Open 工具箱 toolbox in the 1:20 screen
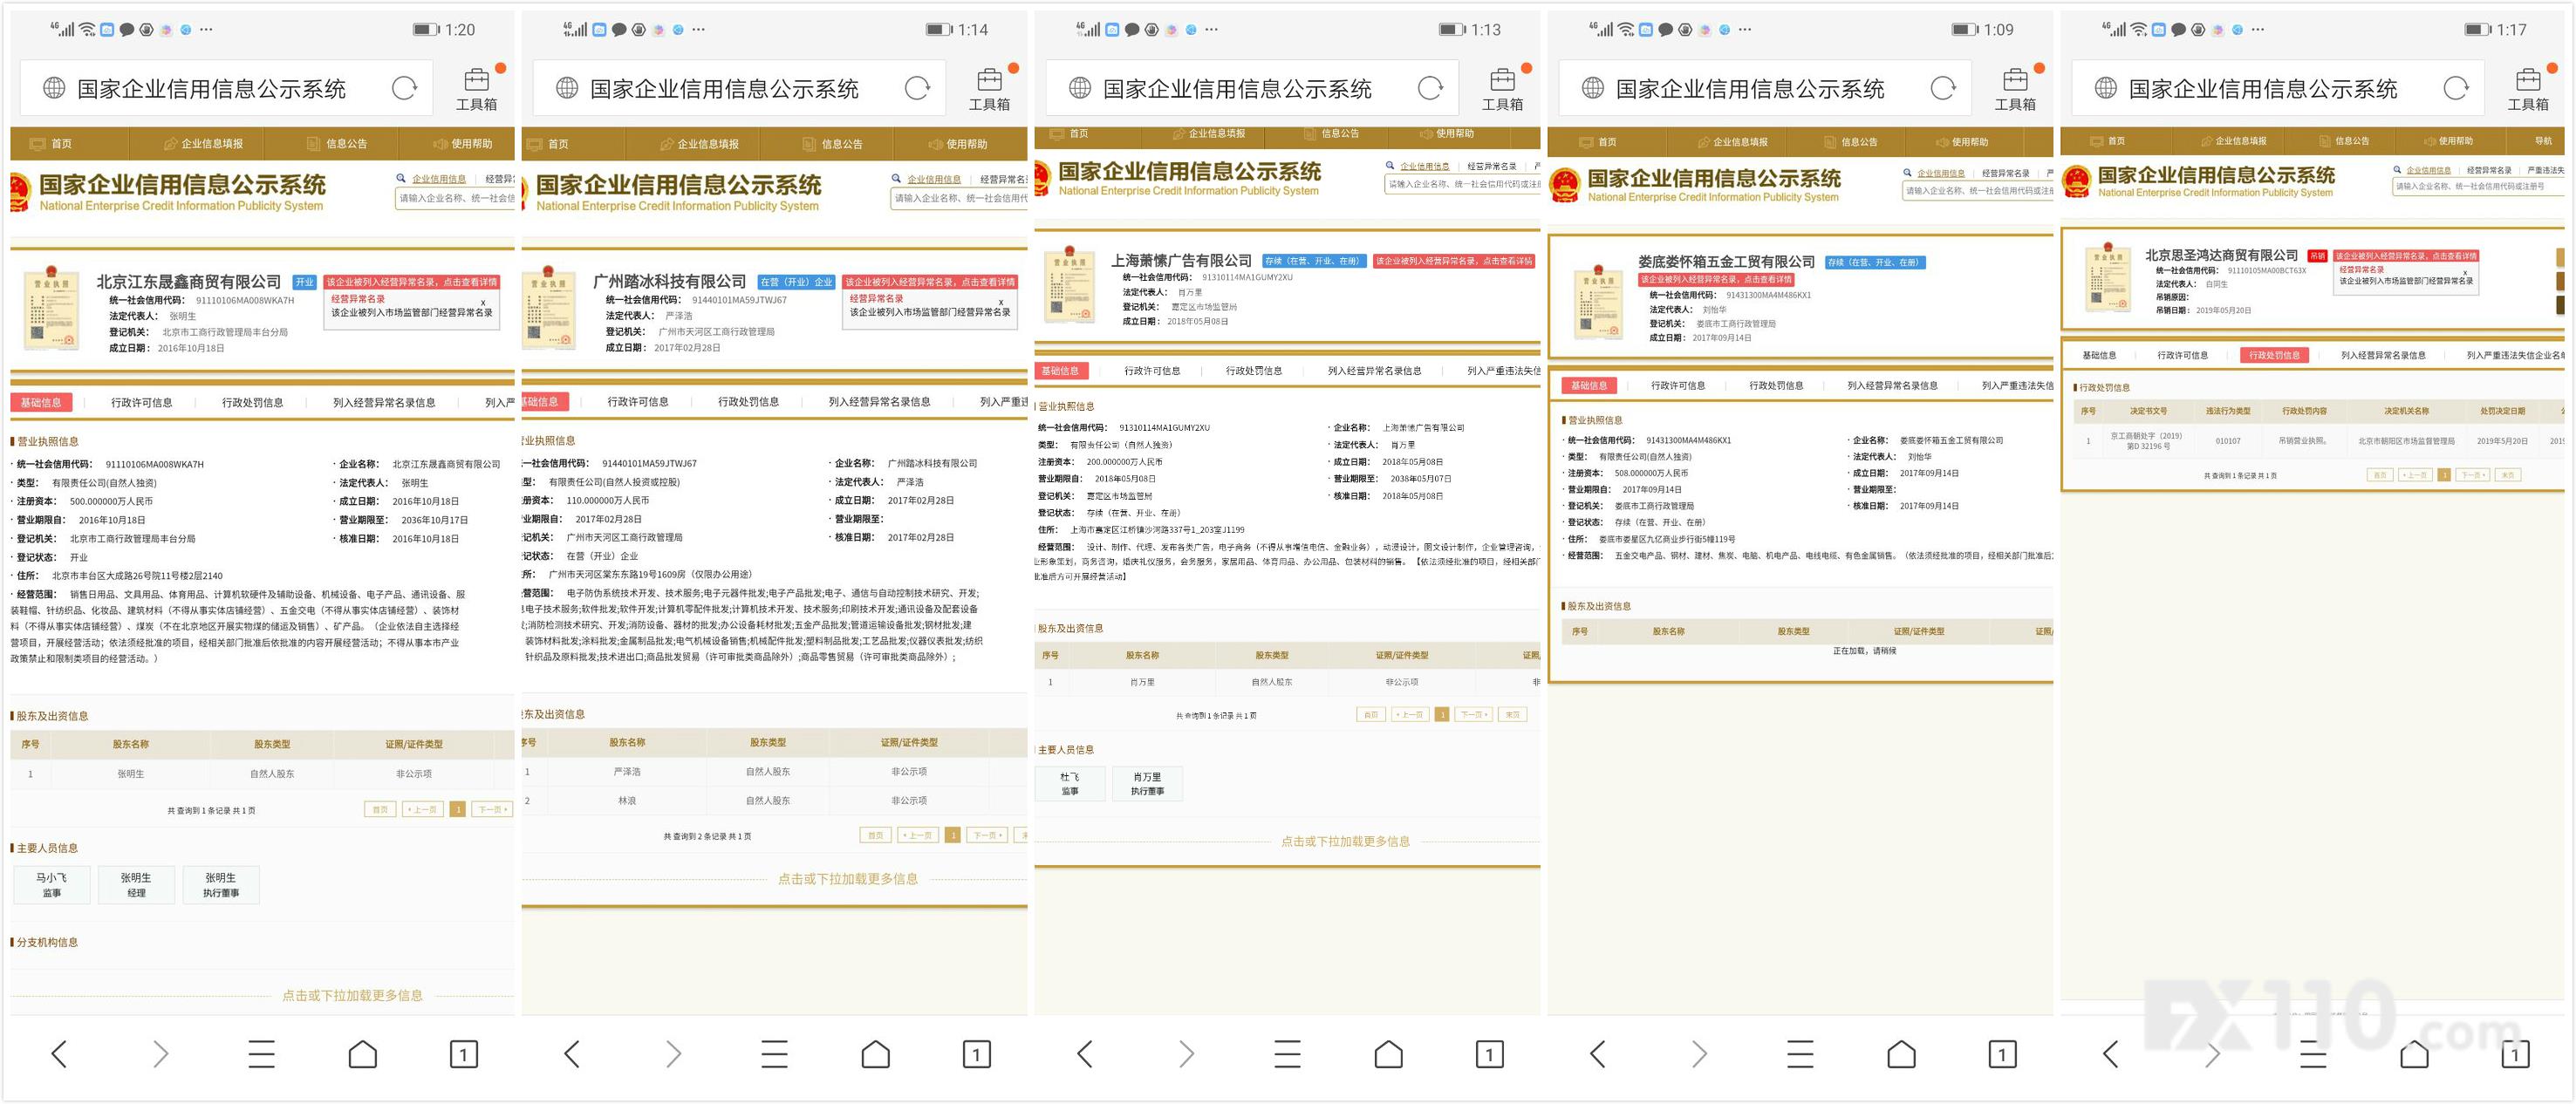Image resolution: width=2576 pixels, height=1104 pixels. [477, 89]
